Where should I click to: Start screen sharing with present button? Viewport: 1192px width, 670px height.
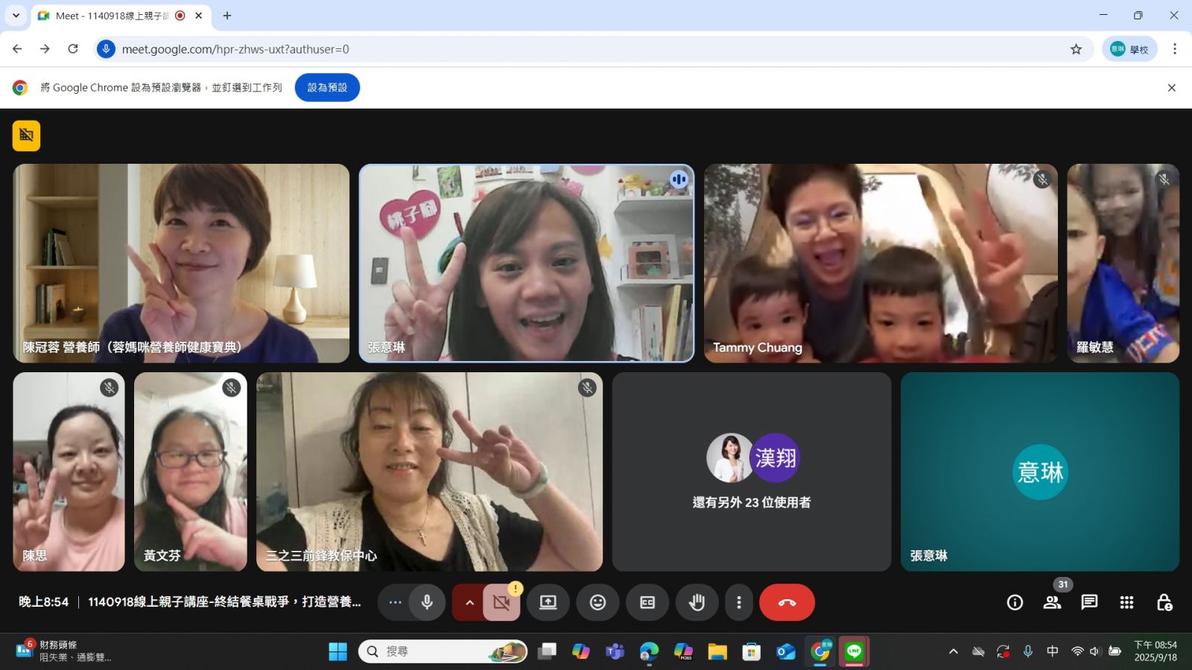548,602
